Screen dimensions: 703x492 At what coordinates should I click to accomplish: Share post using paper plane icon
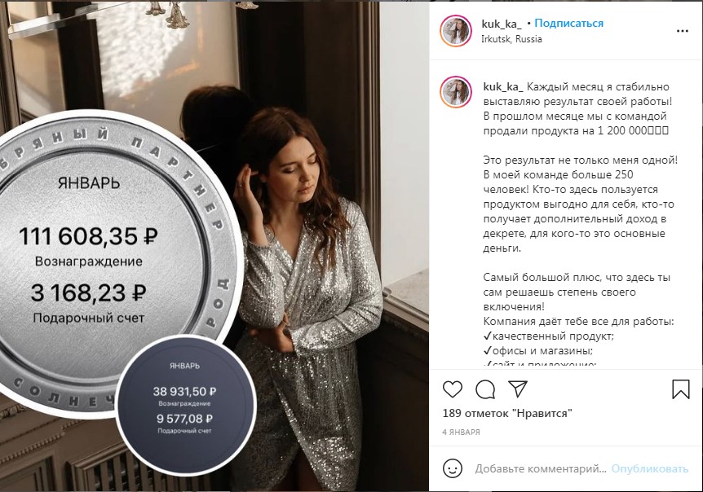tap(518, 389)
